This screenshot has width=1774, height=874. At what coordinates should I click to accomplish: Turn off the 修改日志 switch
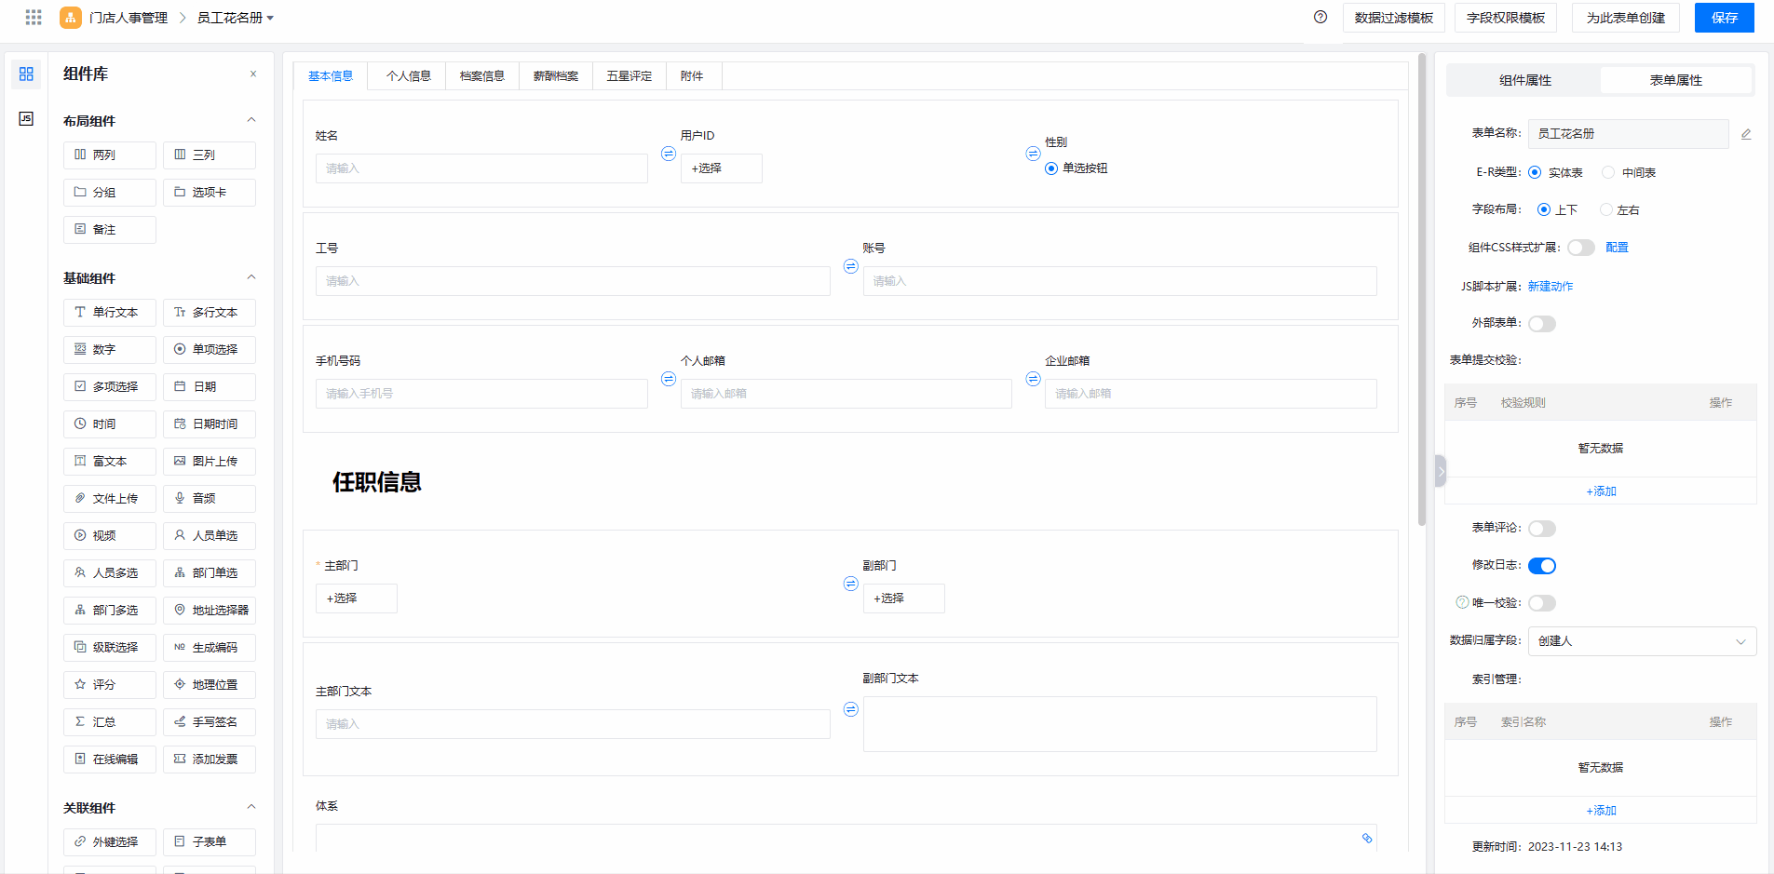point(1541,566)
